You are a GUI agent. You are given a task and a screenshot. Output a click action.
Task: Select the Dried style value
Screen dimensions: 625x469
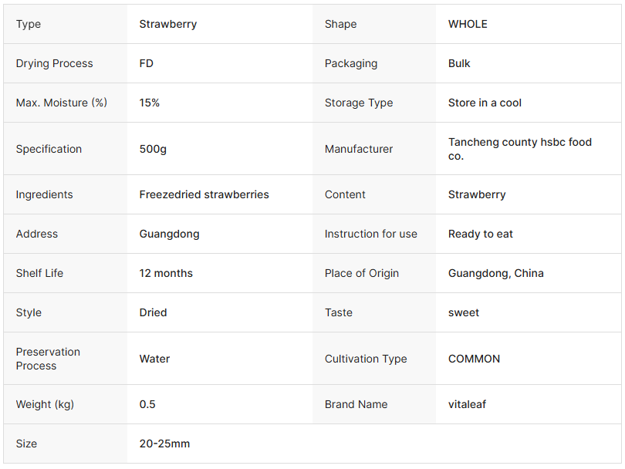pos(153,312)
